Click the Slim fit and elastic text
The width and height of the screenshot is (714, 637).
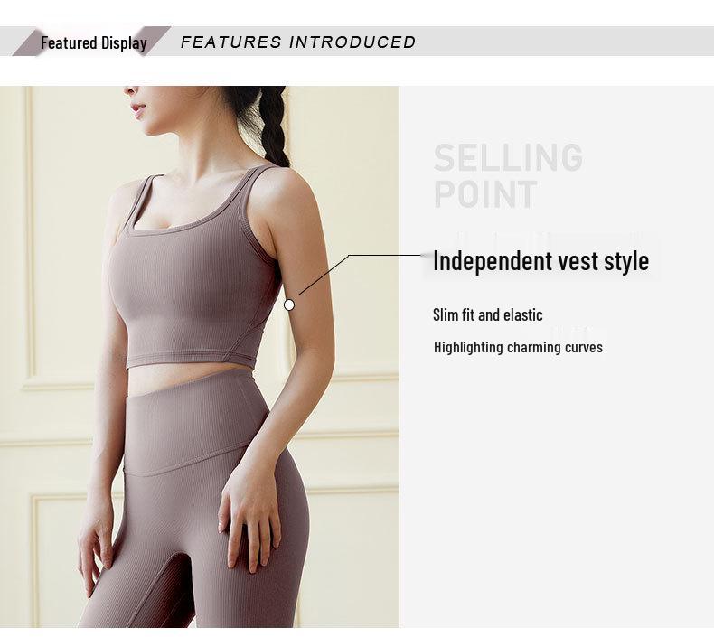(x=488, y=315)
